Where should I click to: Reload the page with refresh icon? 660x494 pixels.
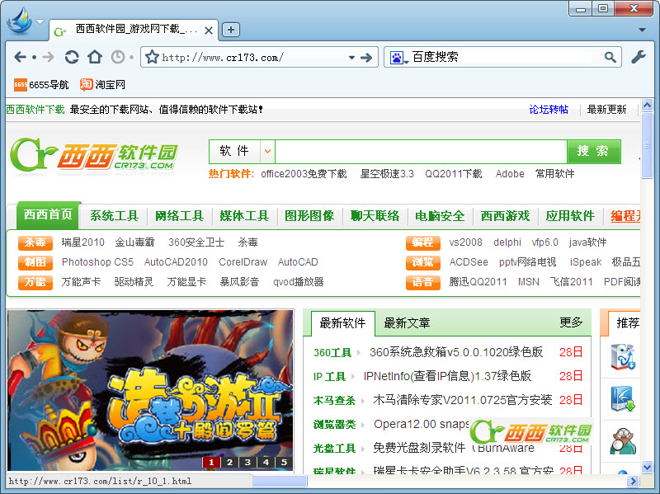pyautogui.click(x=72, y=57)
